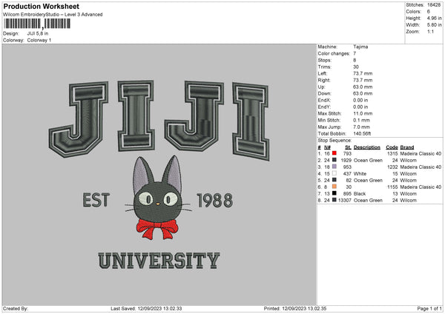Click the 'Code' column header

point(392,147)
